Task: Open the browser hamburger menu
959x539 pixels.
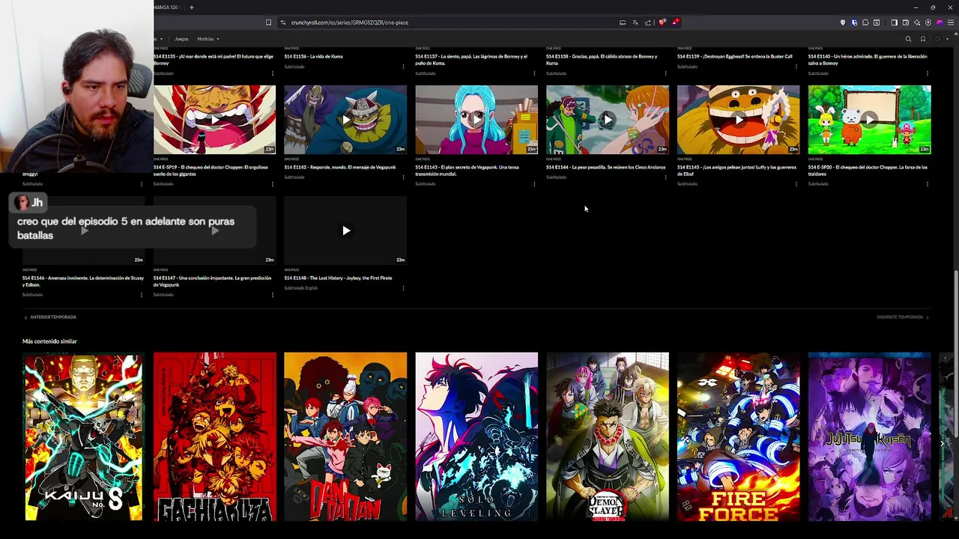Action: click(951, 22)
